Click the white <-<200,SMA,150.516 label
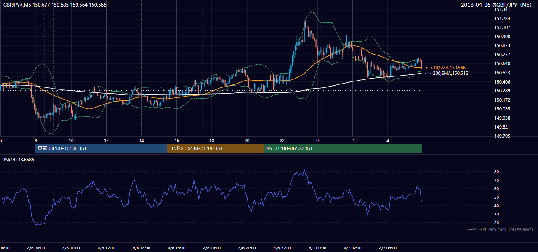 (x=447, y=73)
